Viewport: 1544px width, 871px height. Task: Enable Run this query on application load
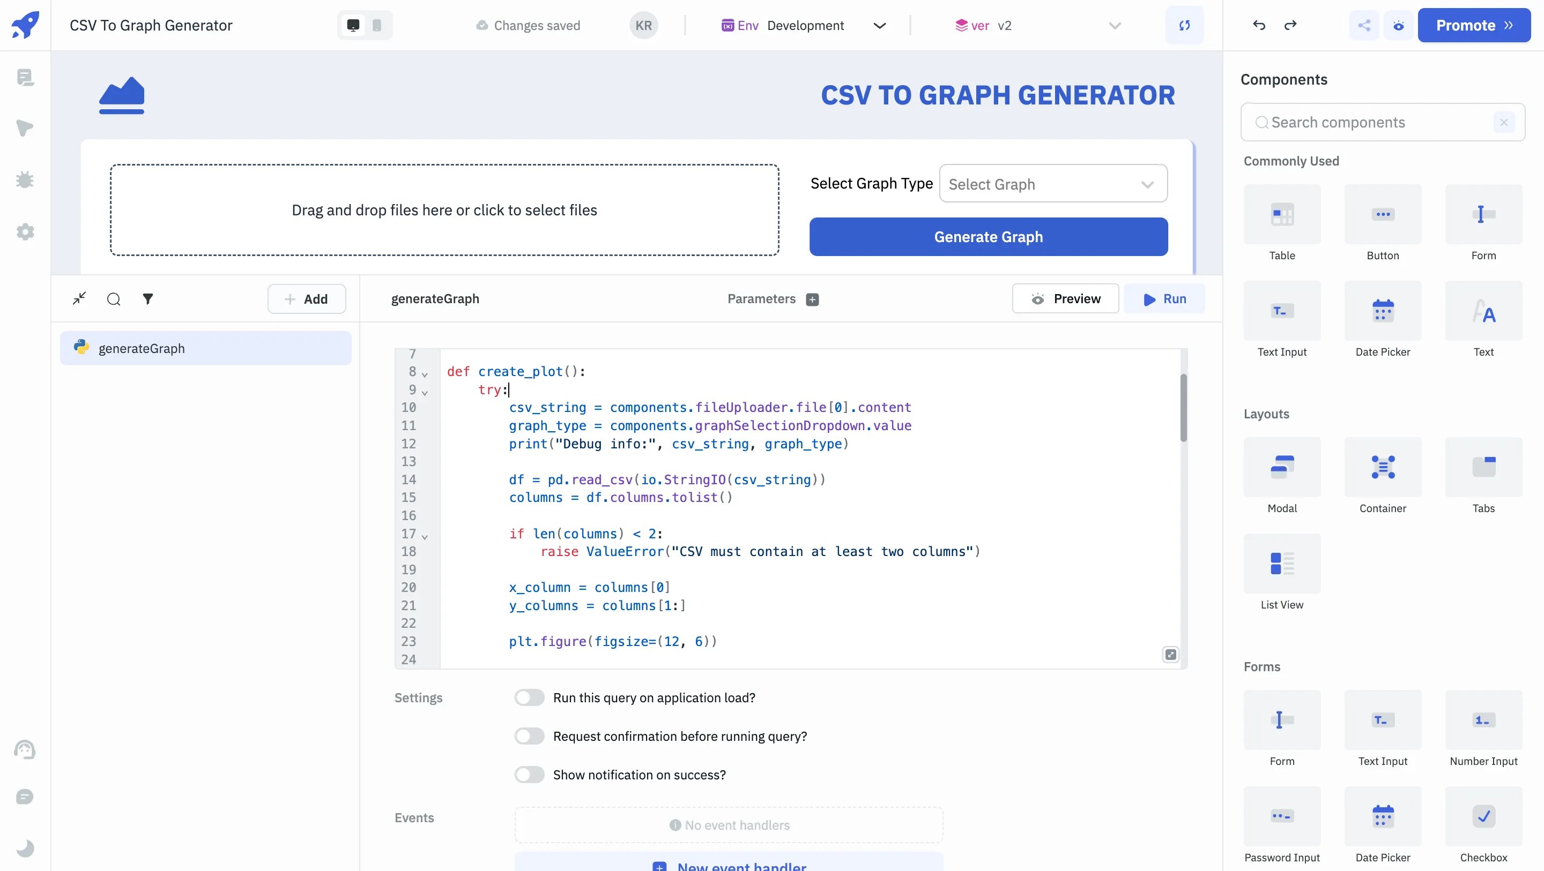pos(529,698)
